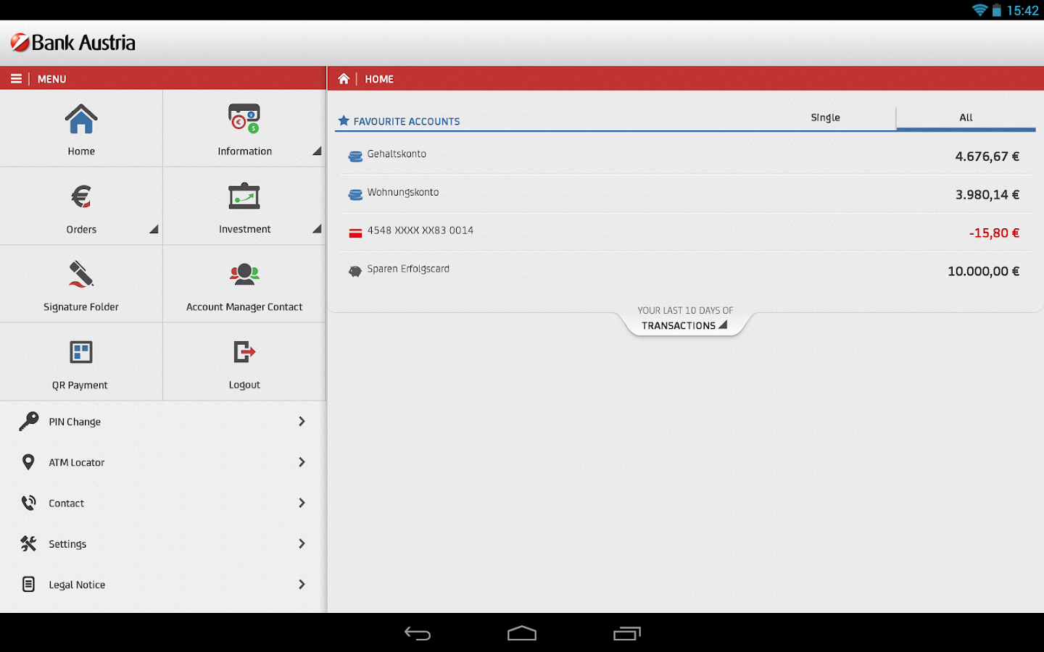The image size is (1044, 652).
Task: Tap the Battery status icon
Action: click(997, 10)
